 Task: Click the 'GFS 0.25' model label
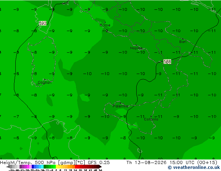(99, 162)
